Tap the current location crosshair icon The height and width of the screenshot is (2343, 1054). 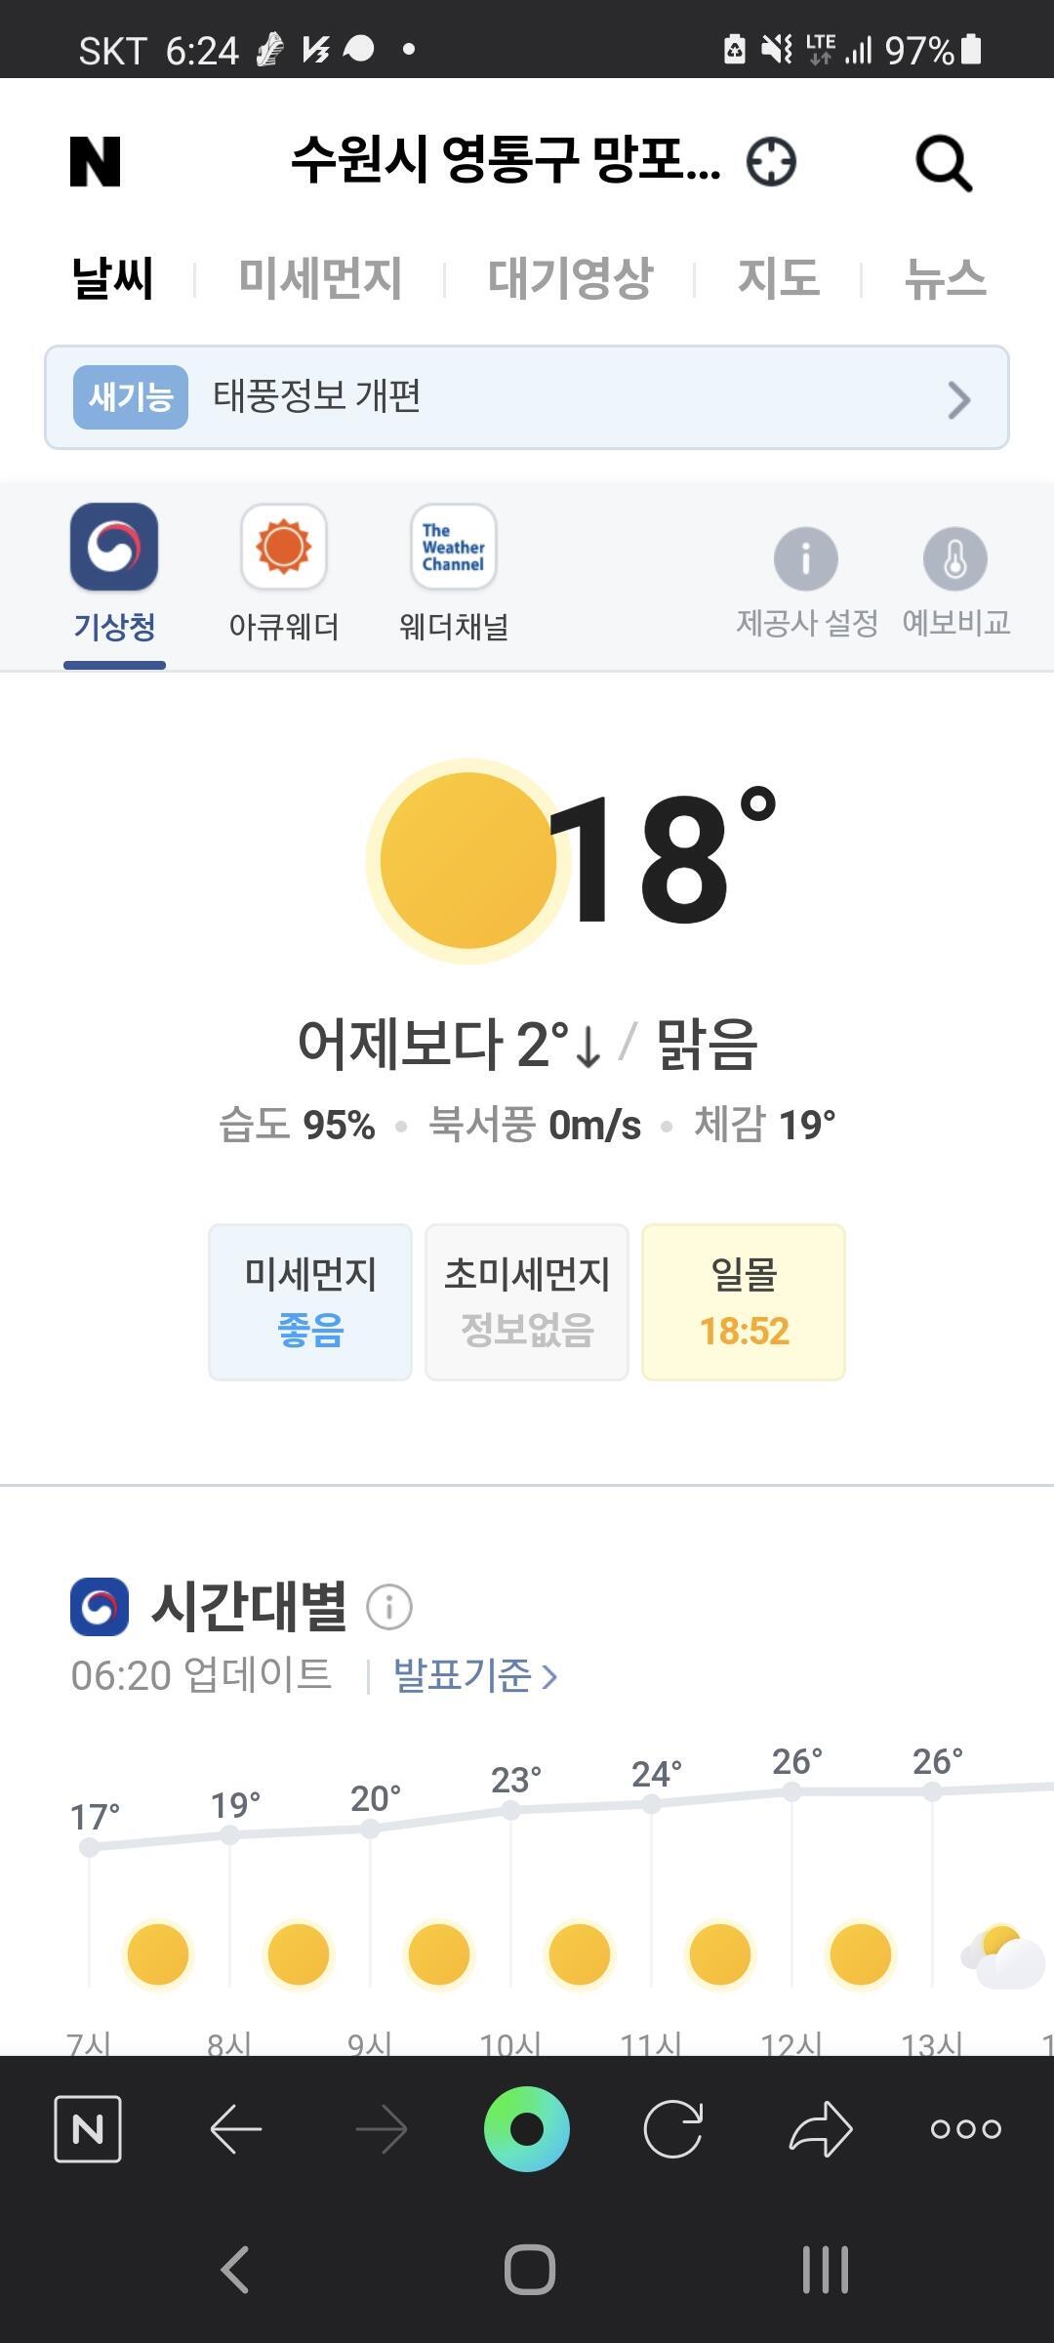click(x=771, y=162)
